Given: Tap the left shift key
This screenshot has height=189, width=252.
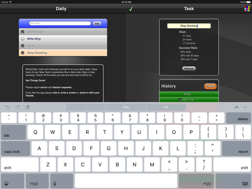Looking at the screenshot, I should 20,164.
